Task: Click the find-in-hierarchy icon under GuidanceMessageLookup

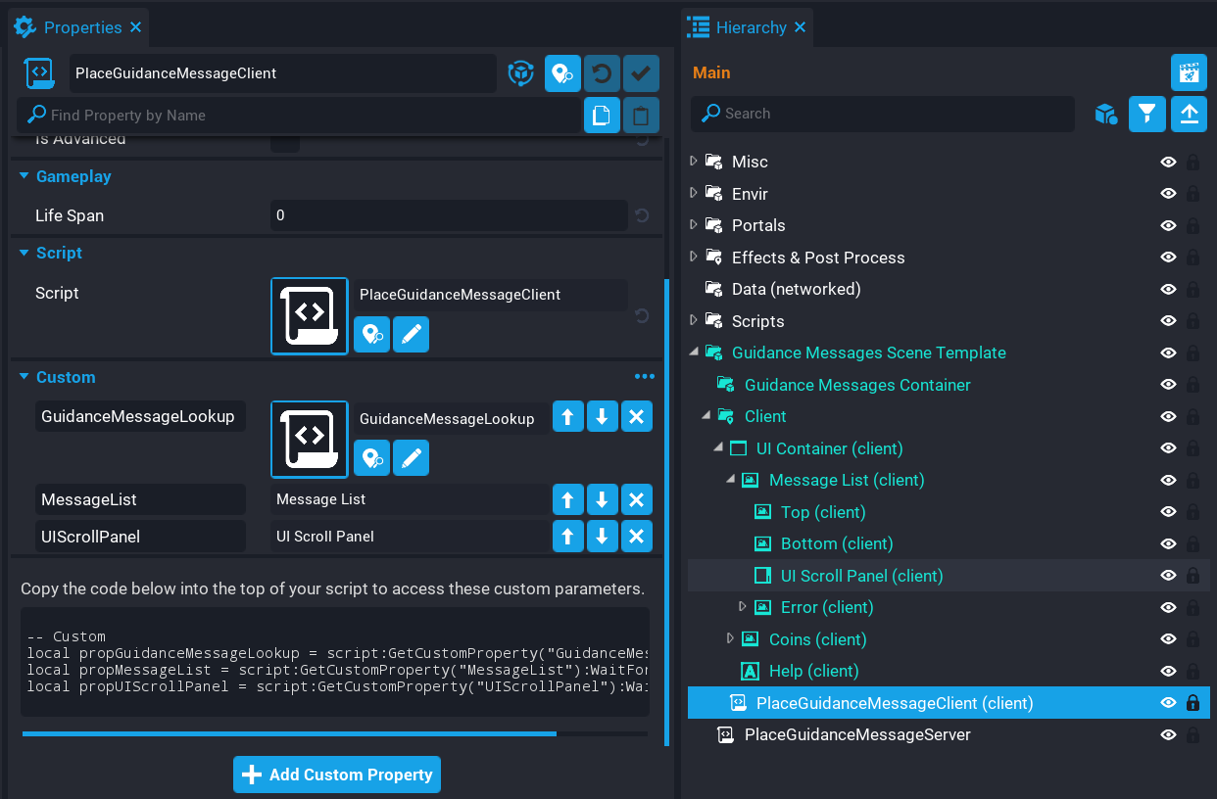Action: point(371,458)
